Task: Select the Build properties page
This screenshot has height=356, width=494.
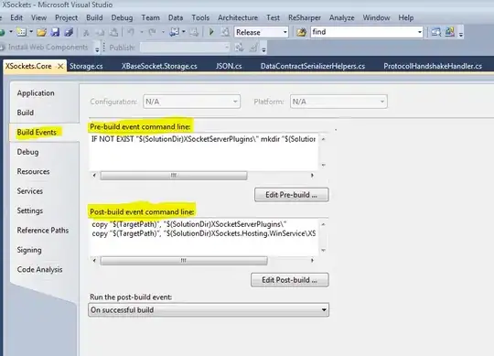Action: coord(26,113)
